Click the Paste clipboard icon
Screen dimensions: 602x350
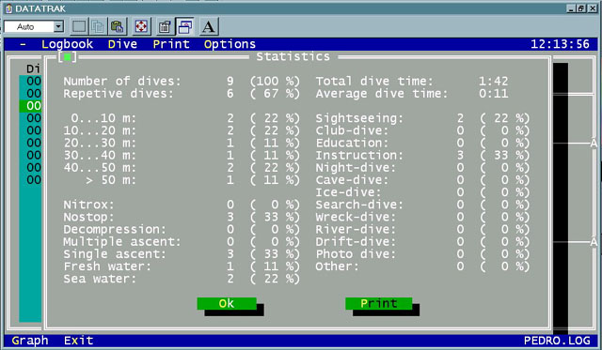[x=117, y=26]
